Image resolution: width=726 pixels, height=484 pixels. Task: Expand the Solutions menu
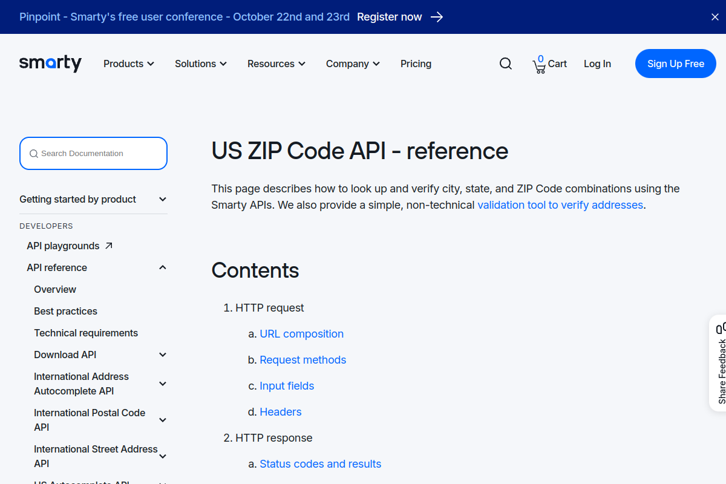click(x=201, y=64)
